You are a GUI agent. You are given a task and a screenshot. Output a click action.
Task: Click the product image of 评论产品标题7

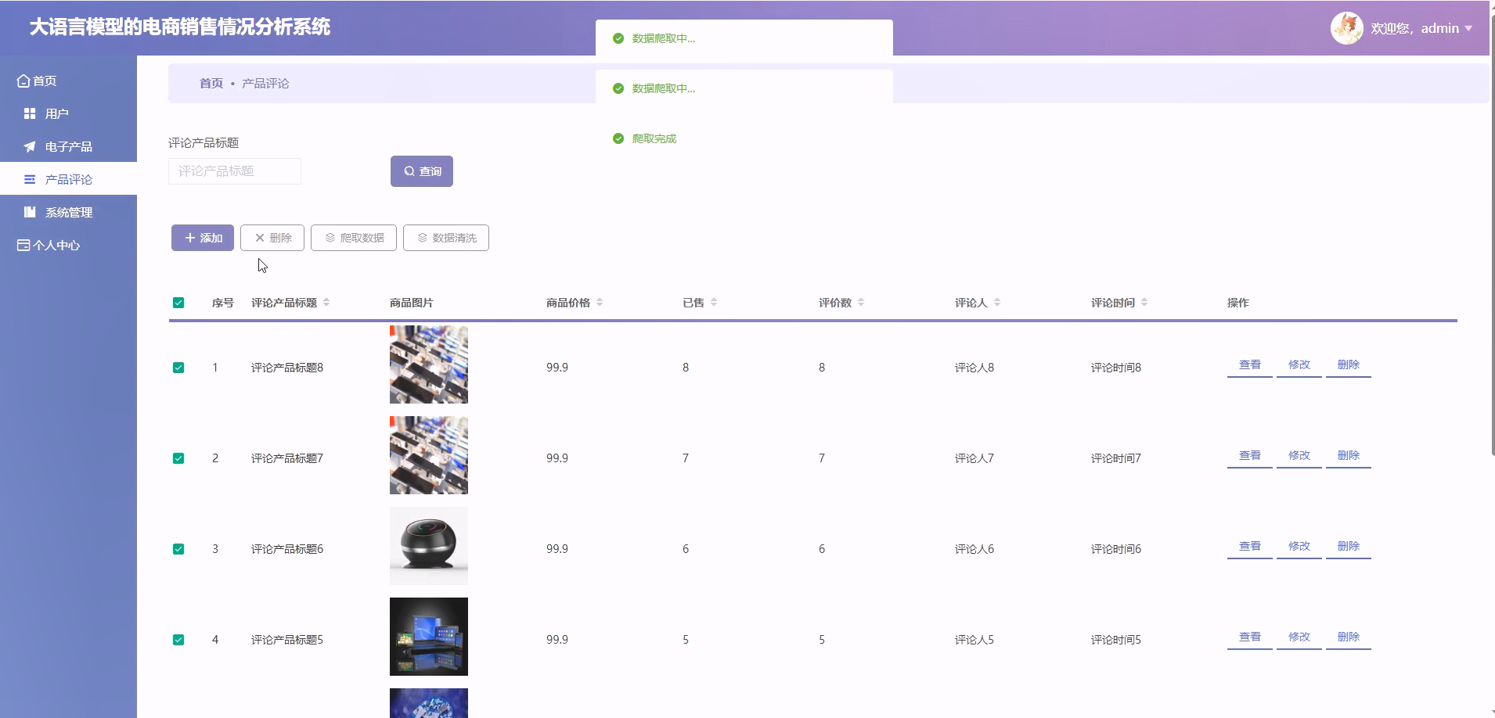429,455
